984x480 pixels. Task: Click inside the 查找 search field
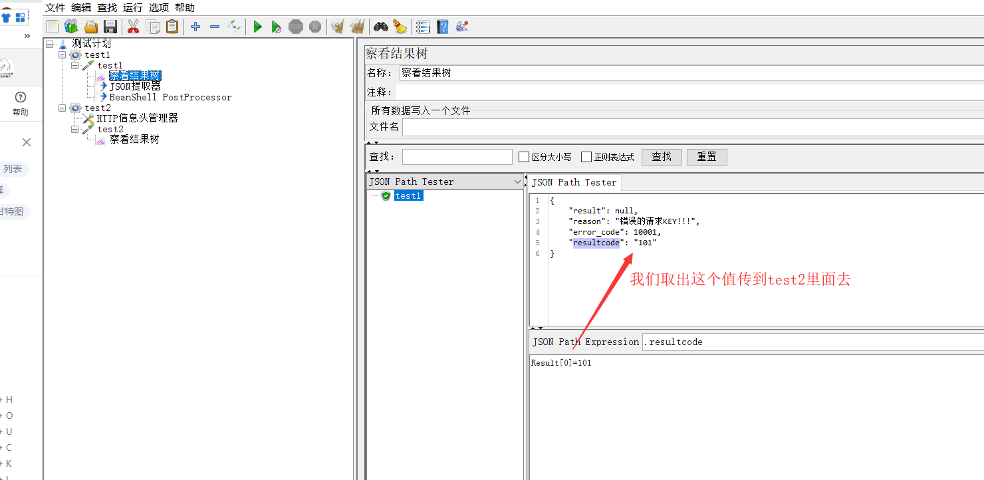tap(457, 157)
